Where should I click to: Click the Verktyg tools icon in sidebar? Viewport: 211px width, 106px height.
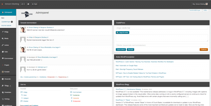point(3,99)
